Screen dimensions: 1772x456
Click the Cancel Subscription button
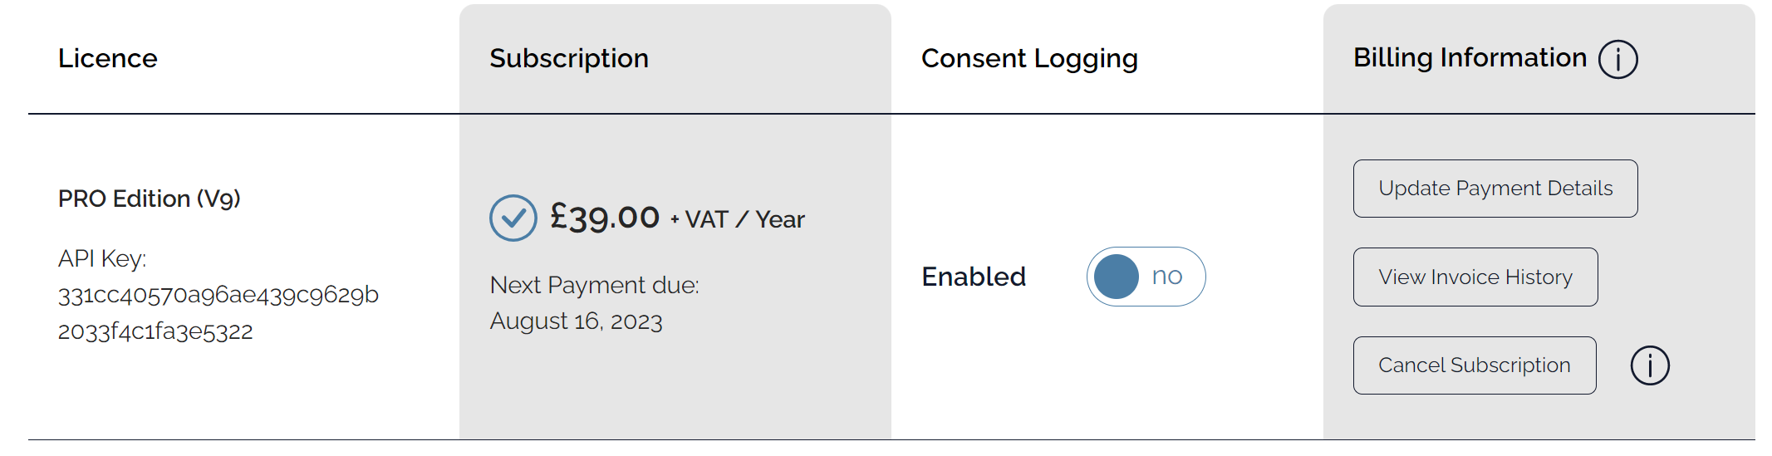(x=1474, y=365)
